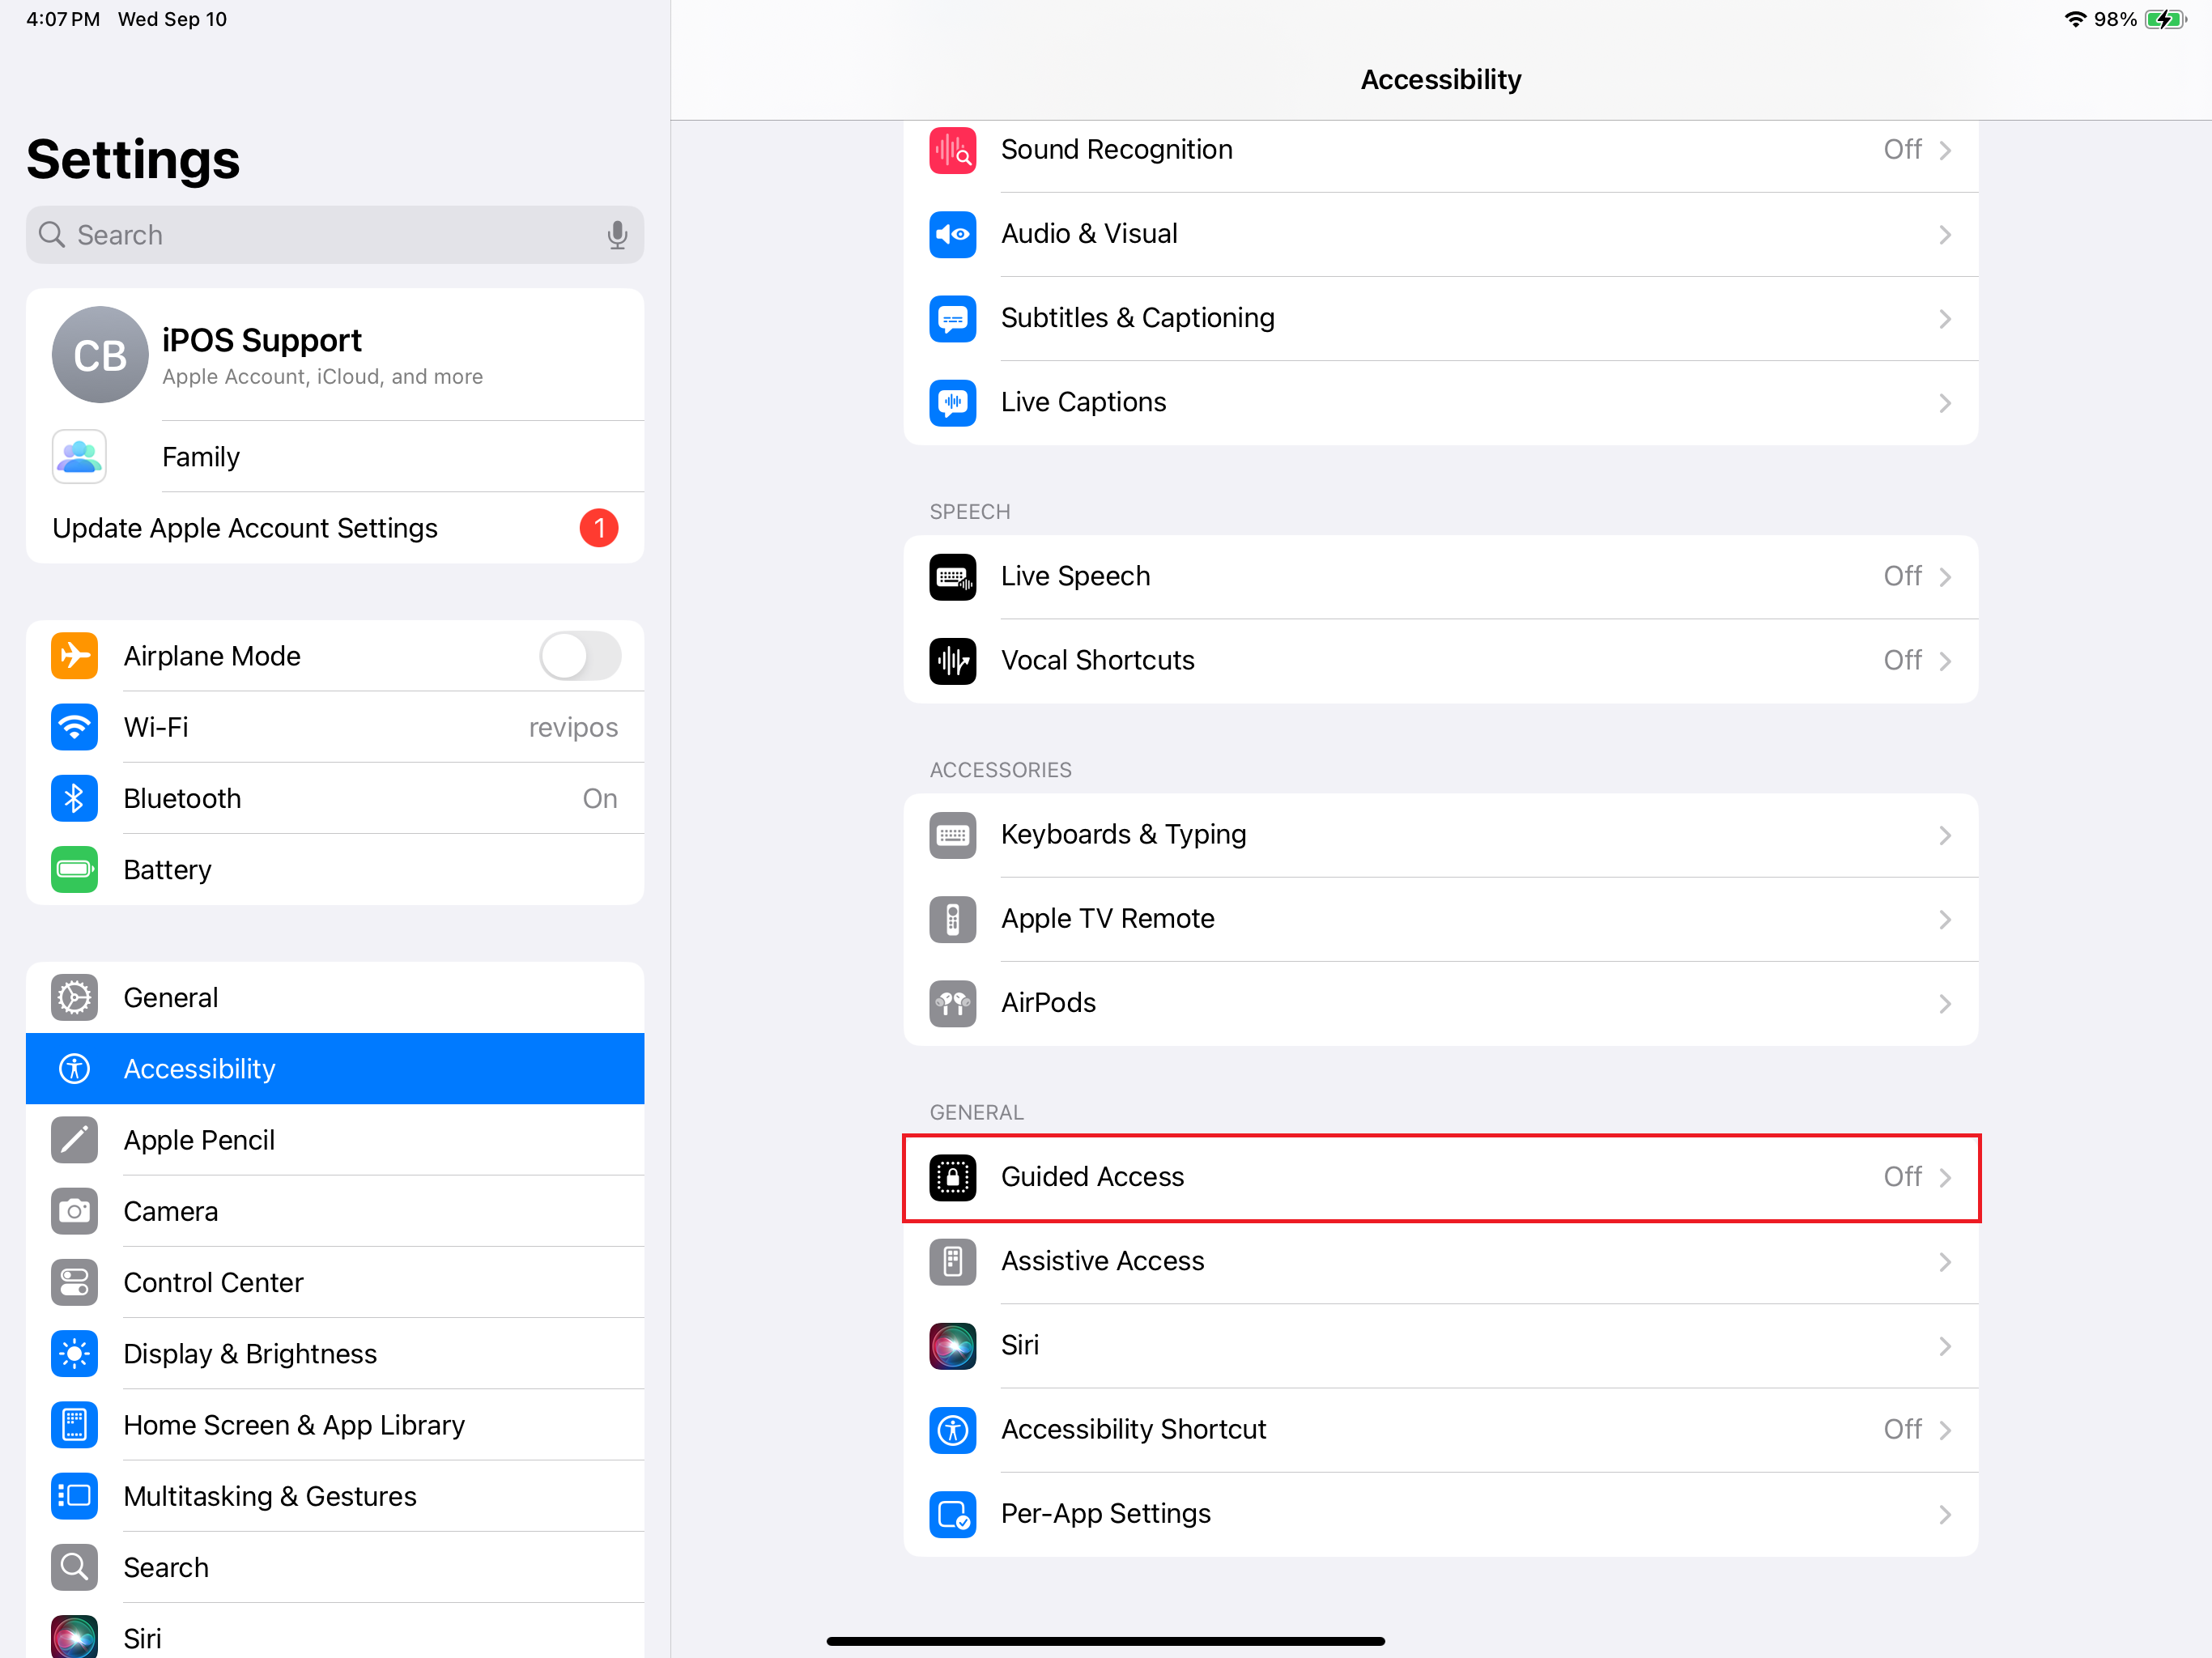The height and width of the screenshot is (1658, 2212).
Task: Tap the Keyboards & Typing icon
Action: tap(952, 835)
